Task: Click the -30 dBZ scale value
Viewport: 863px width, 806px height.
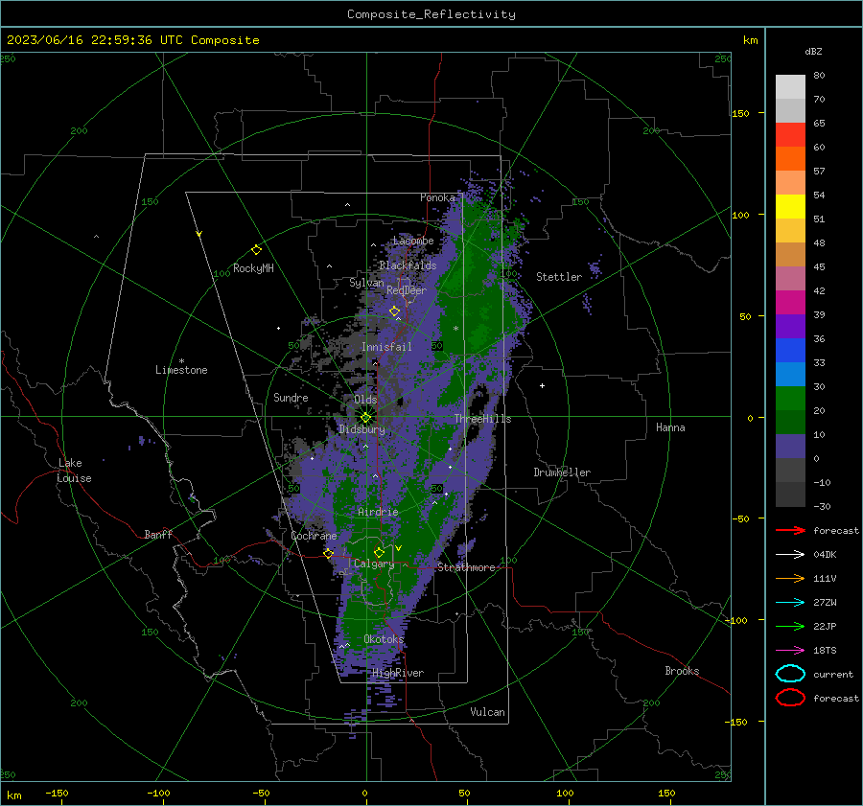Action: pyautogui.click(x=823, y=506)
